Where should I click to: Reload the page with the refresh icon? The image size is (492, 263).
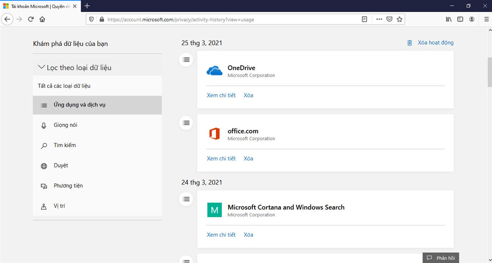pyautogui.click(x=31, y=19)
